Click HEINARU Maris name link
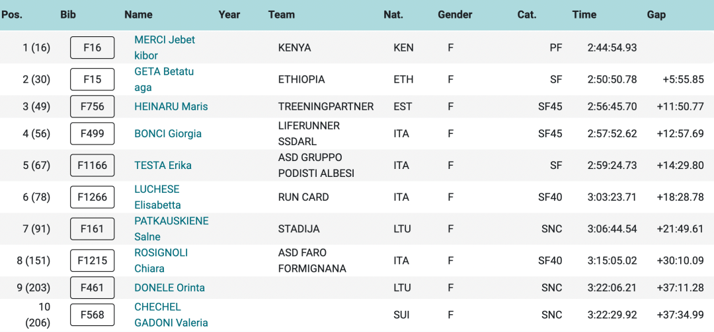Image resolution: width=714 pixels, height=332 pixels. 171,106
